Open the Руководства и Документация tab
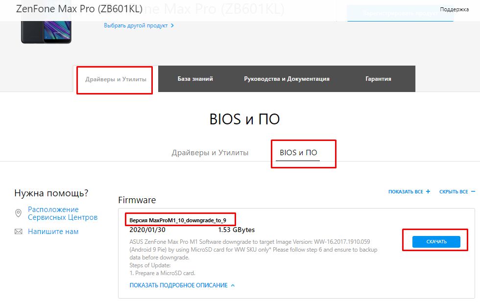Image resolution: width=480 pixels, height=304 pixels. (287, 79)
